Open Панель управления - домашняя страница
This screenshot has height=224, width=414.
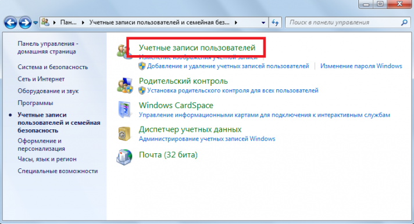pos(48,48)
